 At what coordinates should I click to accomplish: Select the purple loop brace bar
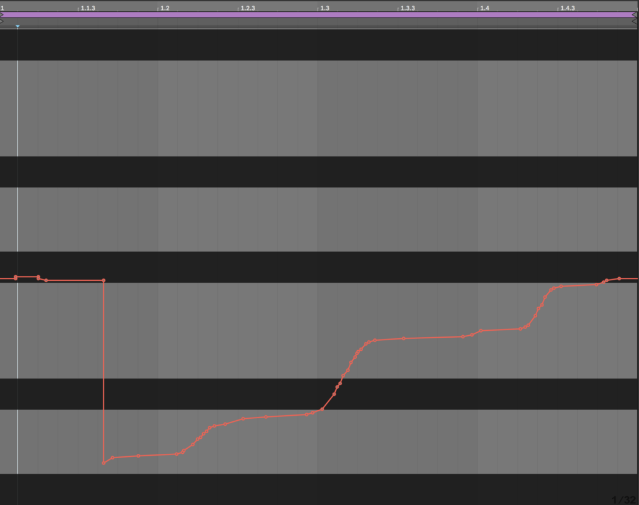(319, 14)
